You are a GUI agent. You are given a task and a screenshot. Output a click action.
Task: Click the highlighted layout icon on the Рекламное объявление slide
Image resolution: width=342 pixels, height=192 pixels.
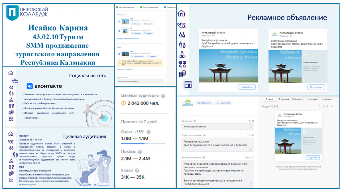pyautogui.click(x=188, y=84)
